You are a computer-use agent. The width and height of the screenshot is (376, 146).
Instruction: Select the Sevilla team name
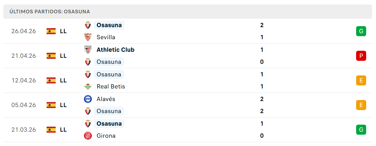tap(106, 37)
